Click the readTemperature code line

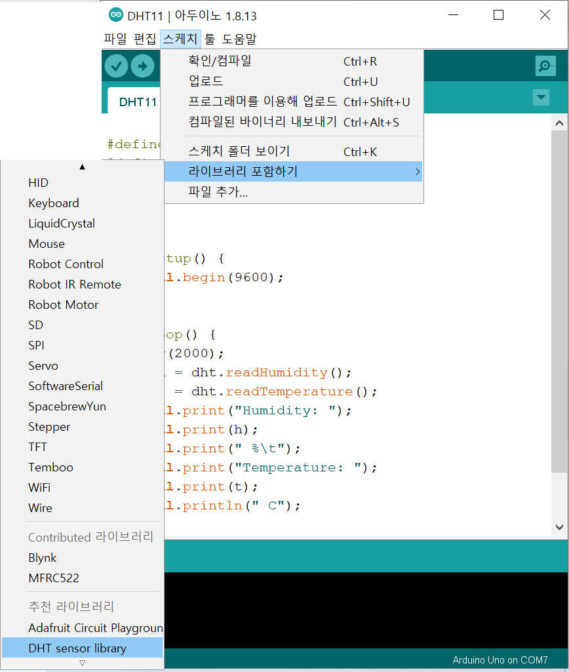pos(271,391)
